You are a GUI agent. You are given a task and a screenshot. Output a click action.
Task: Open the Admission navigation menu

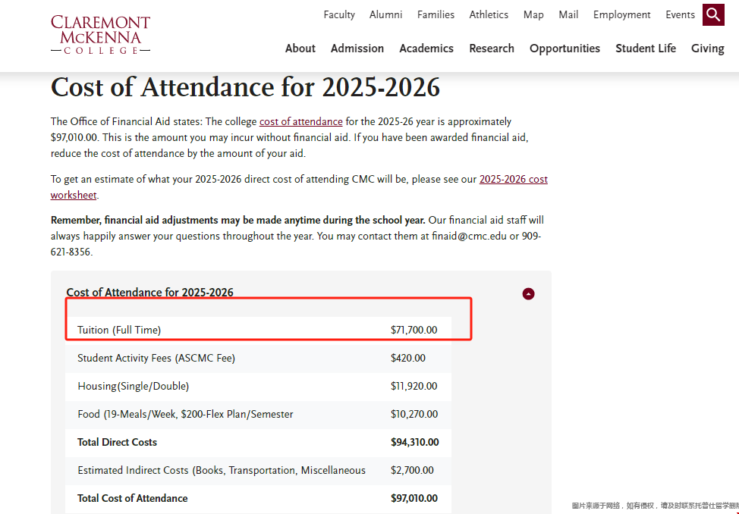coord(357,49)
